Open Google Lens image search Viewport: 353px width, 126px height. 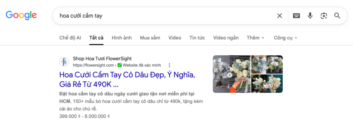point(324,16)
